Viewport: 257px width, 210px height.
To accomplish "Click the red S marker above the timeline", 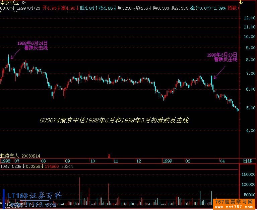I will (109, 155).
